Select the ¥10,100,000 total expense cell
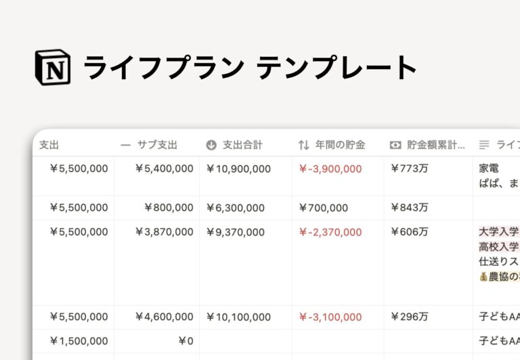Image resolution: width=520 pixels, height=360 pixels. pos(246,317)
